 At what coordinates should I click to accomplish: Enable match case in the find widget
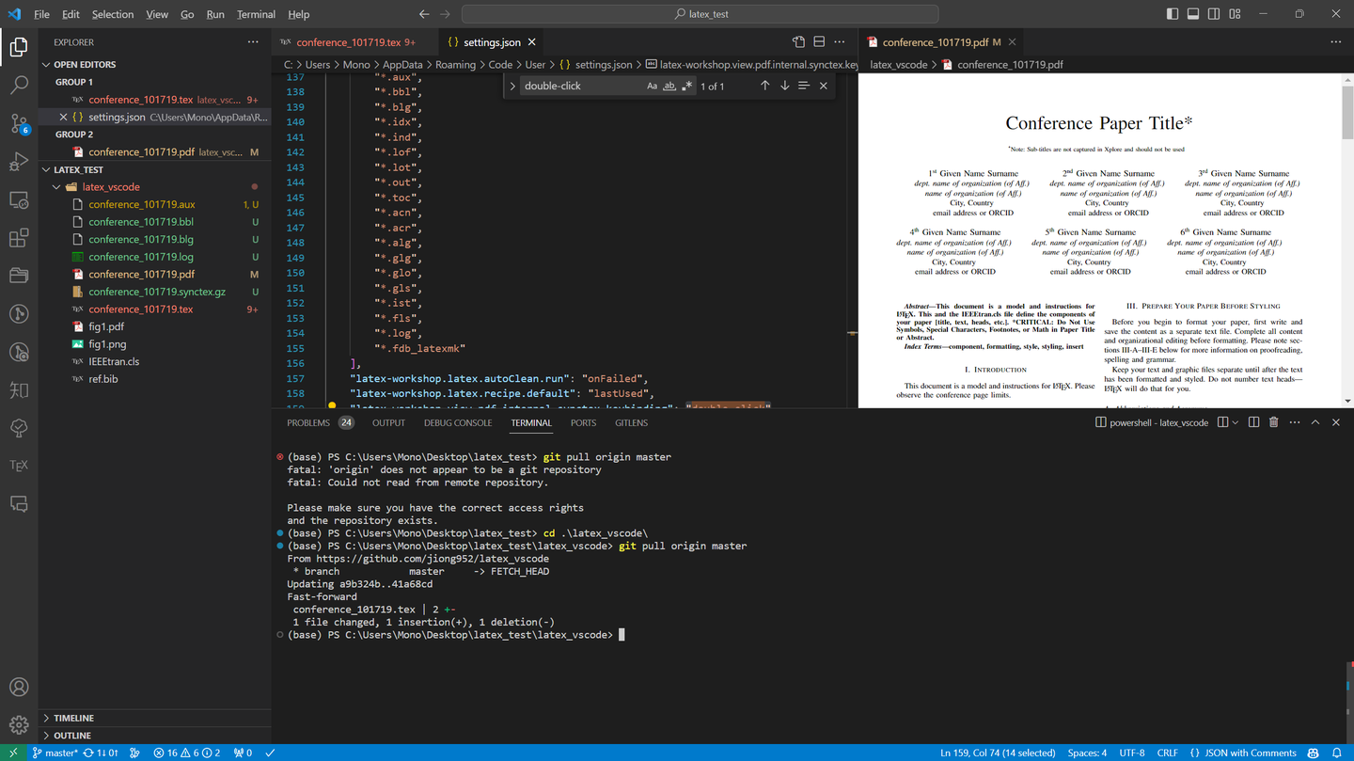(x=653, y=85)
